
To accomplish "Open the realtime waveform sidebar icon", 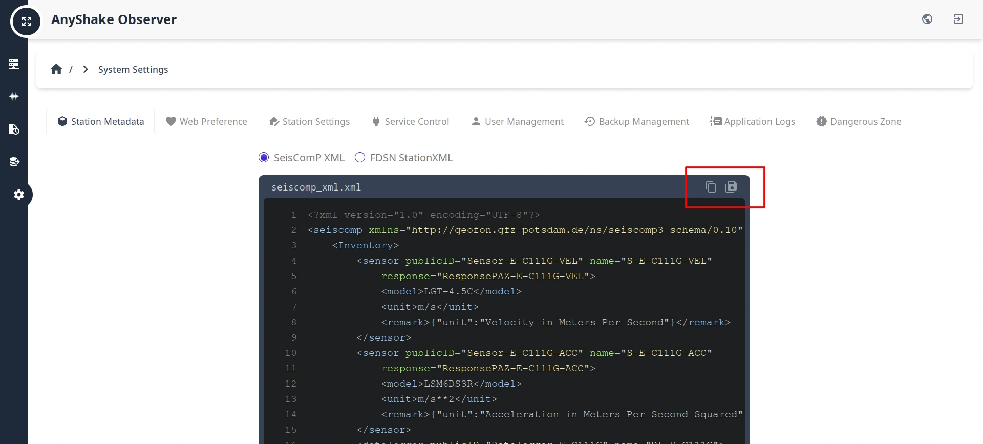I will (x=14, y=96).
